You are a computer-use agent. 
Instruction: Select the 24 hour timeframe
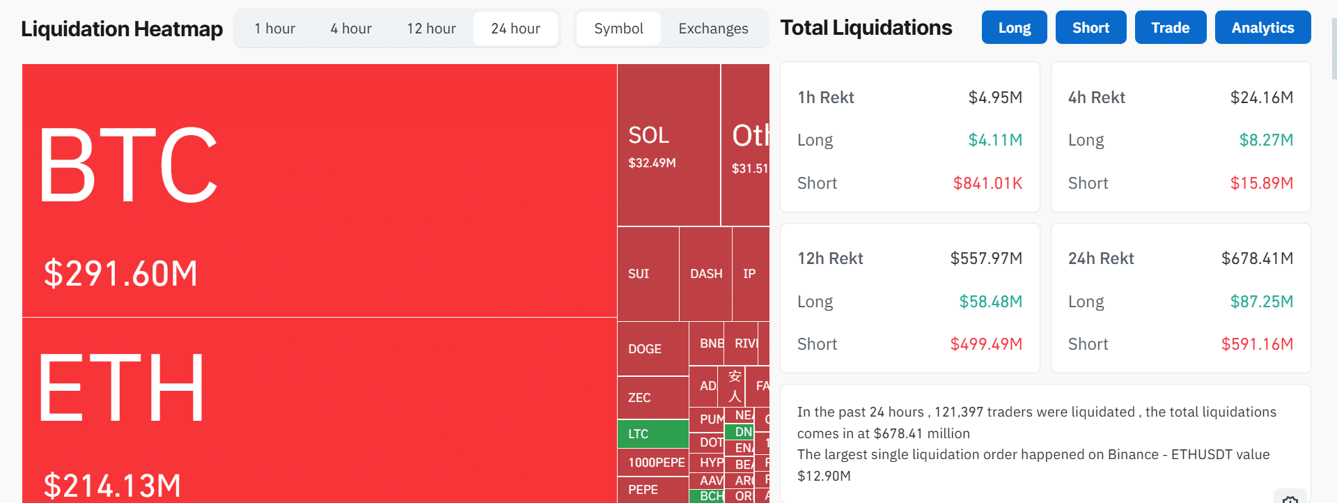[x=515, y=29]
